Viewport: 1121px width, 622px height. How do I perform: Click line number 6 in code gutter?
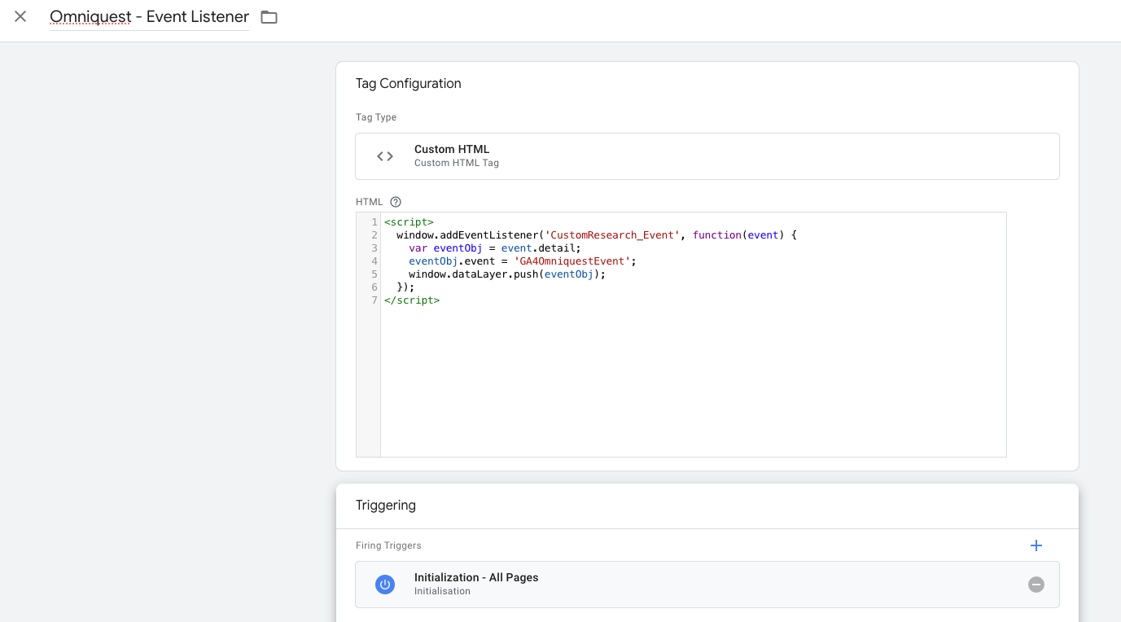pyautogui.click(x=374, y=287)
